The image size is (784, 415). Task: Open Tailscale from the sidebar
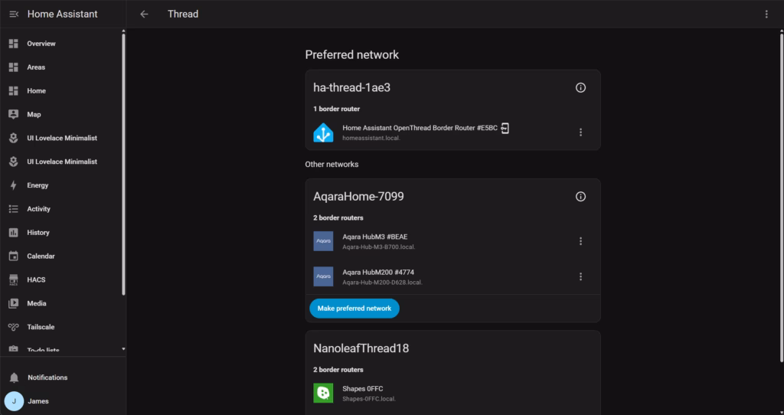[x=41, y=327]
